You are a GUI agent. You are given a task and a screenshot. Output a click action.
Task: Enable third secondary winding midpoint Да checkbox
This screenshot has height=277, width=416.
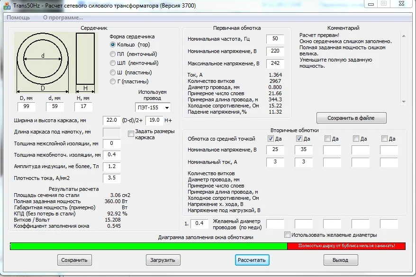pos(328,138)
